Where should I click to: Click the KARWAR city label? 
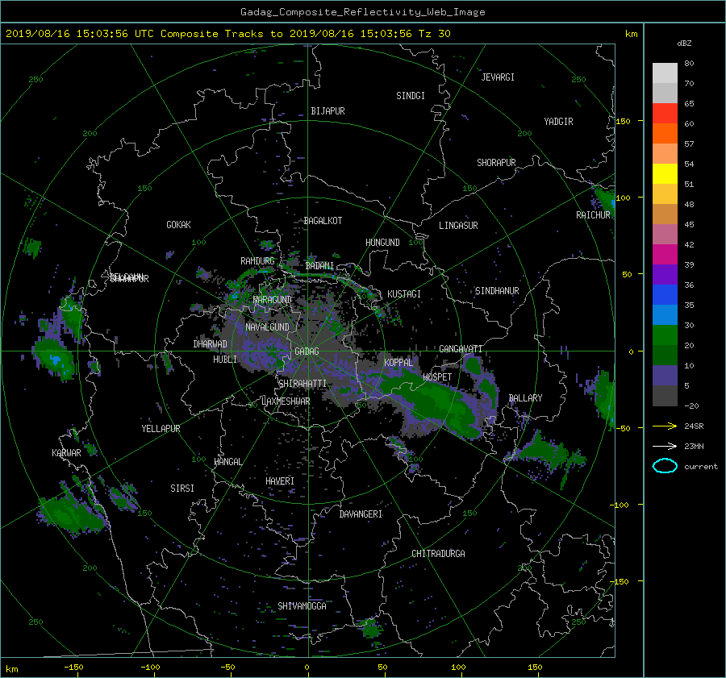pyautogui.click(x=66, y=453)
